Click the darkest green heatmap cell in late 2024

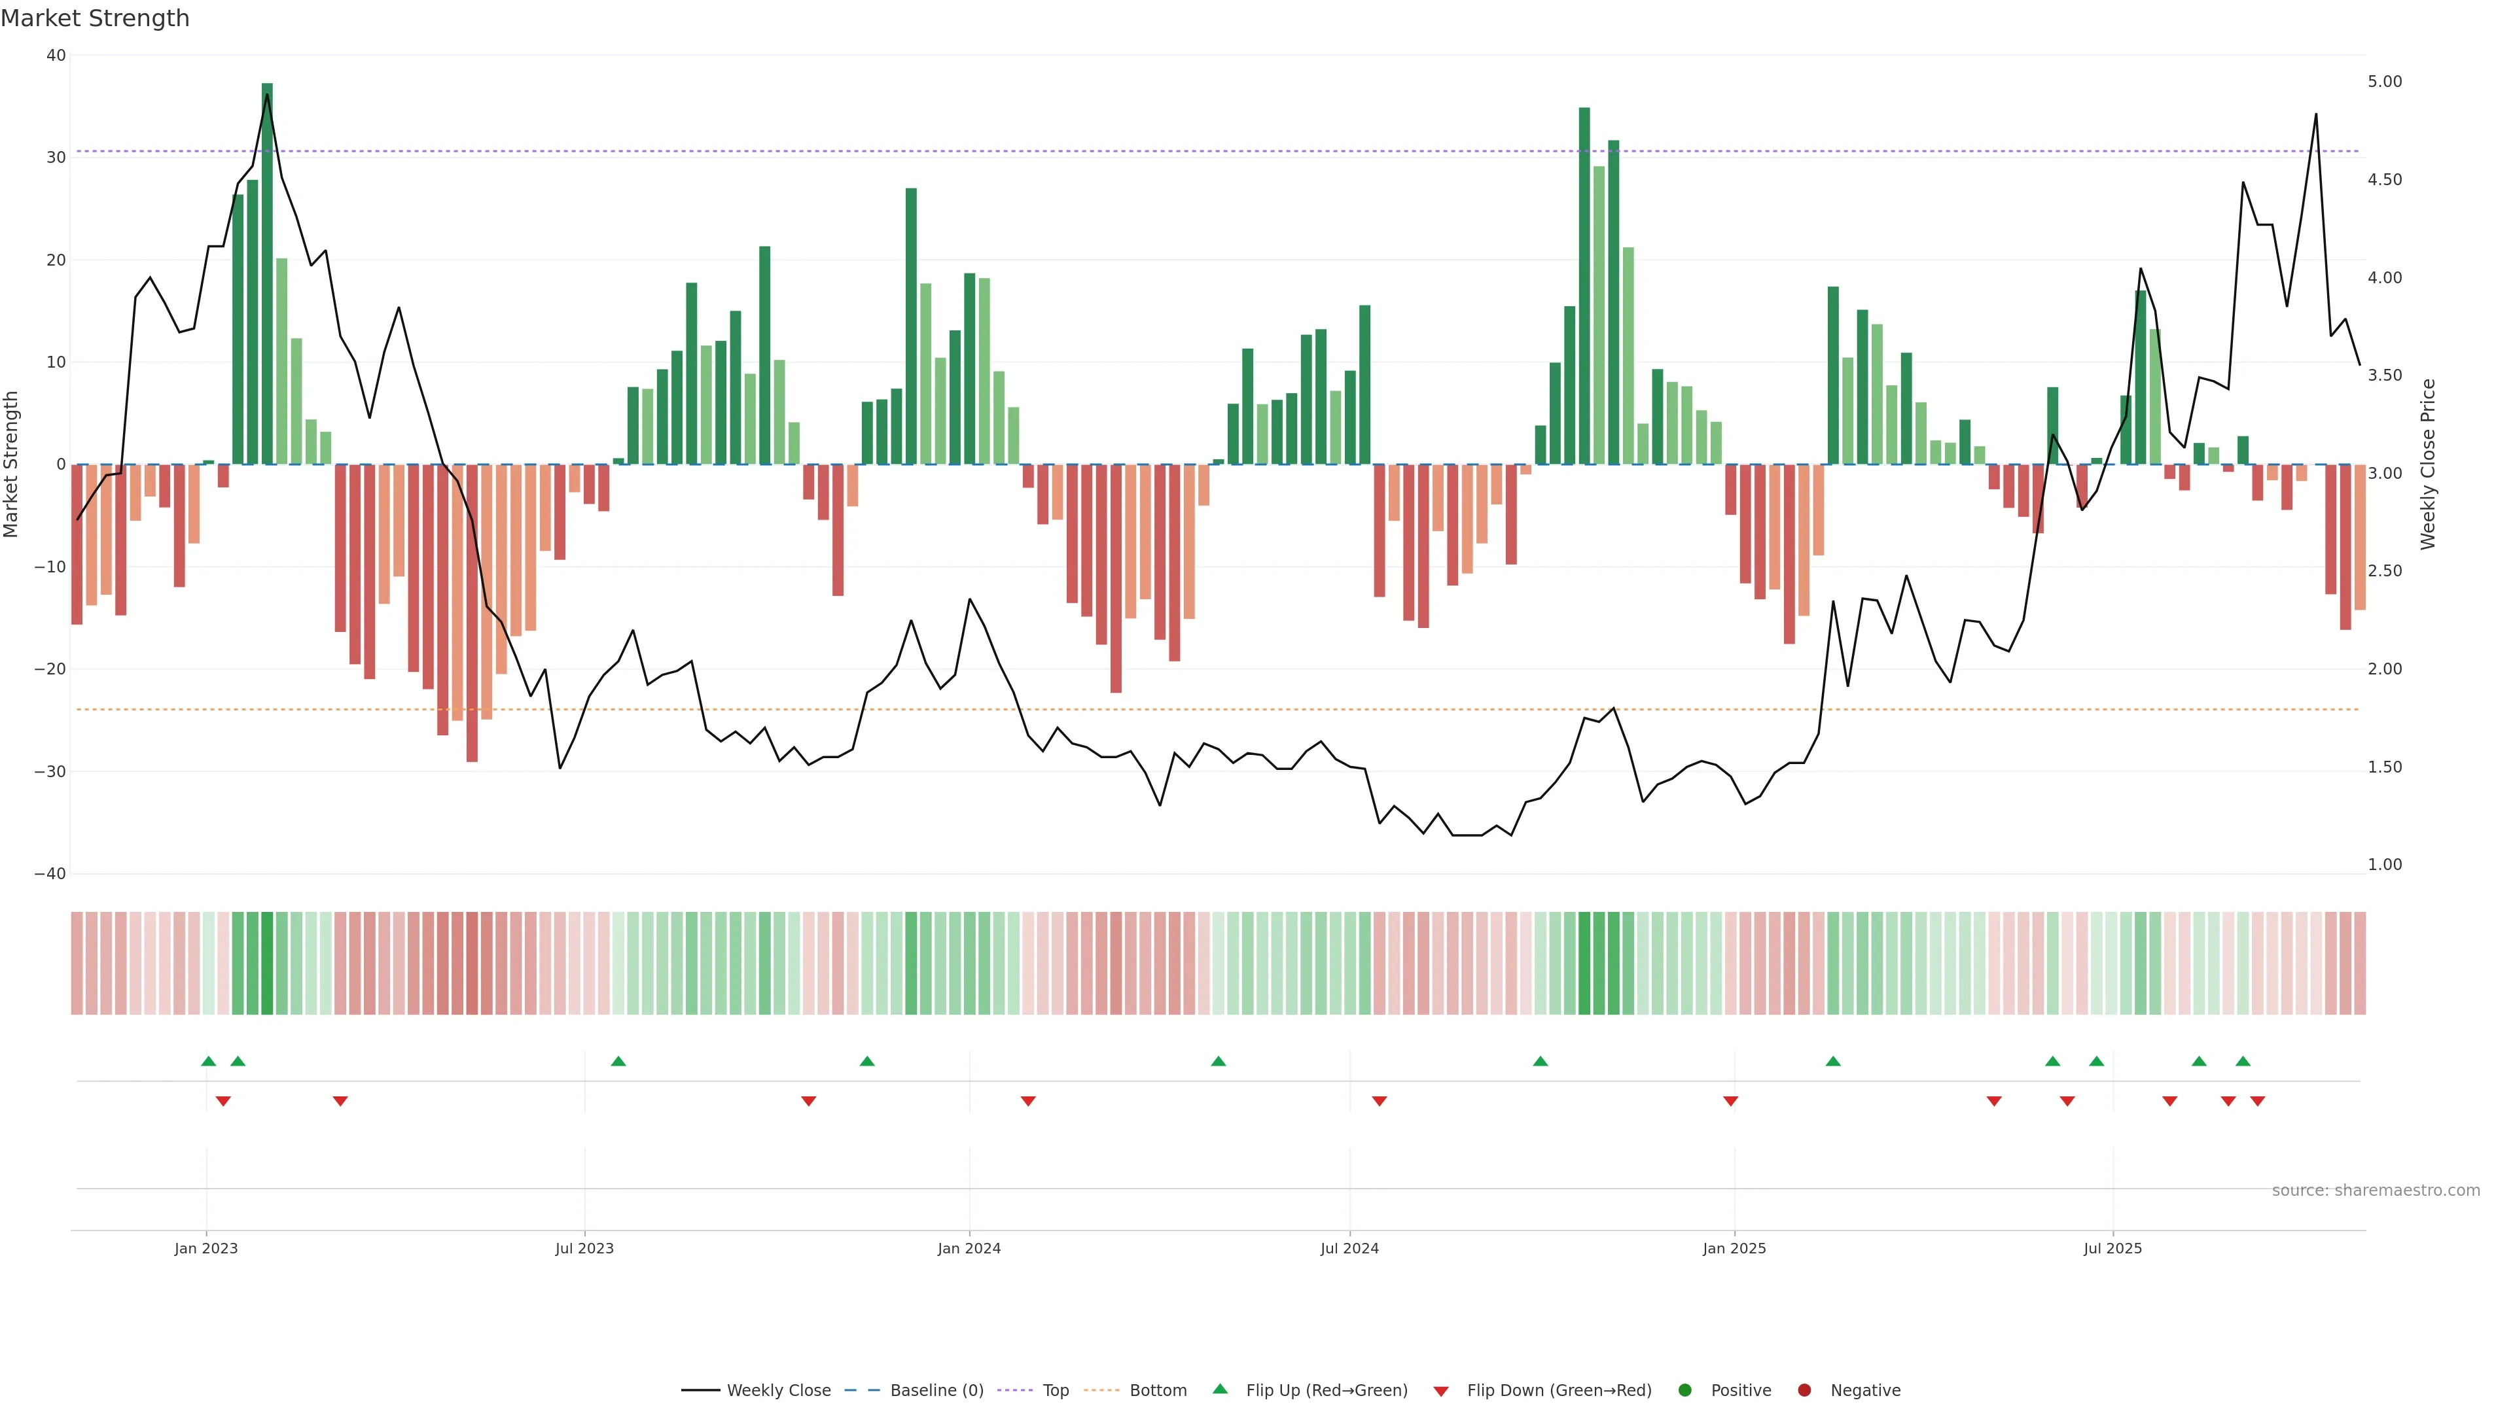[x=1584, y=964]
